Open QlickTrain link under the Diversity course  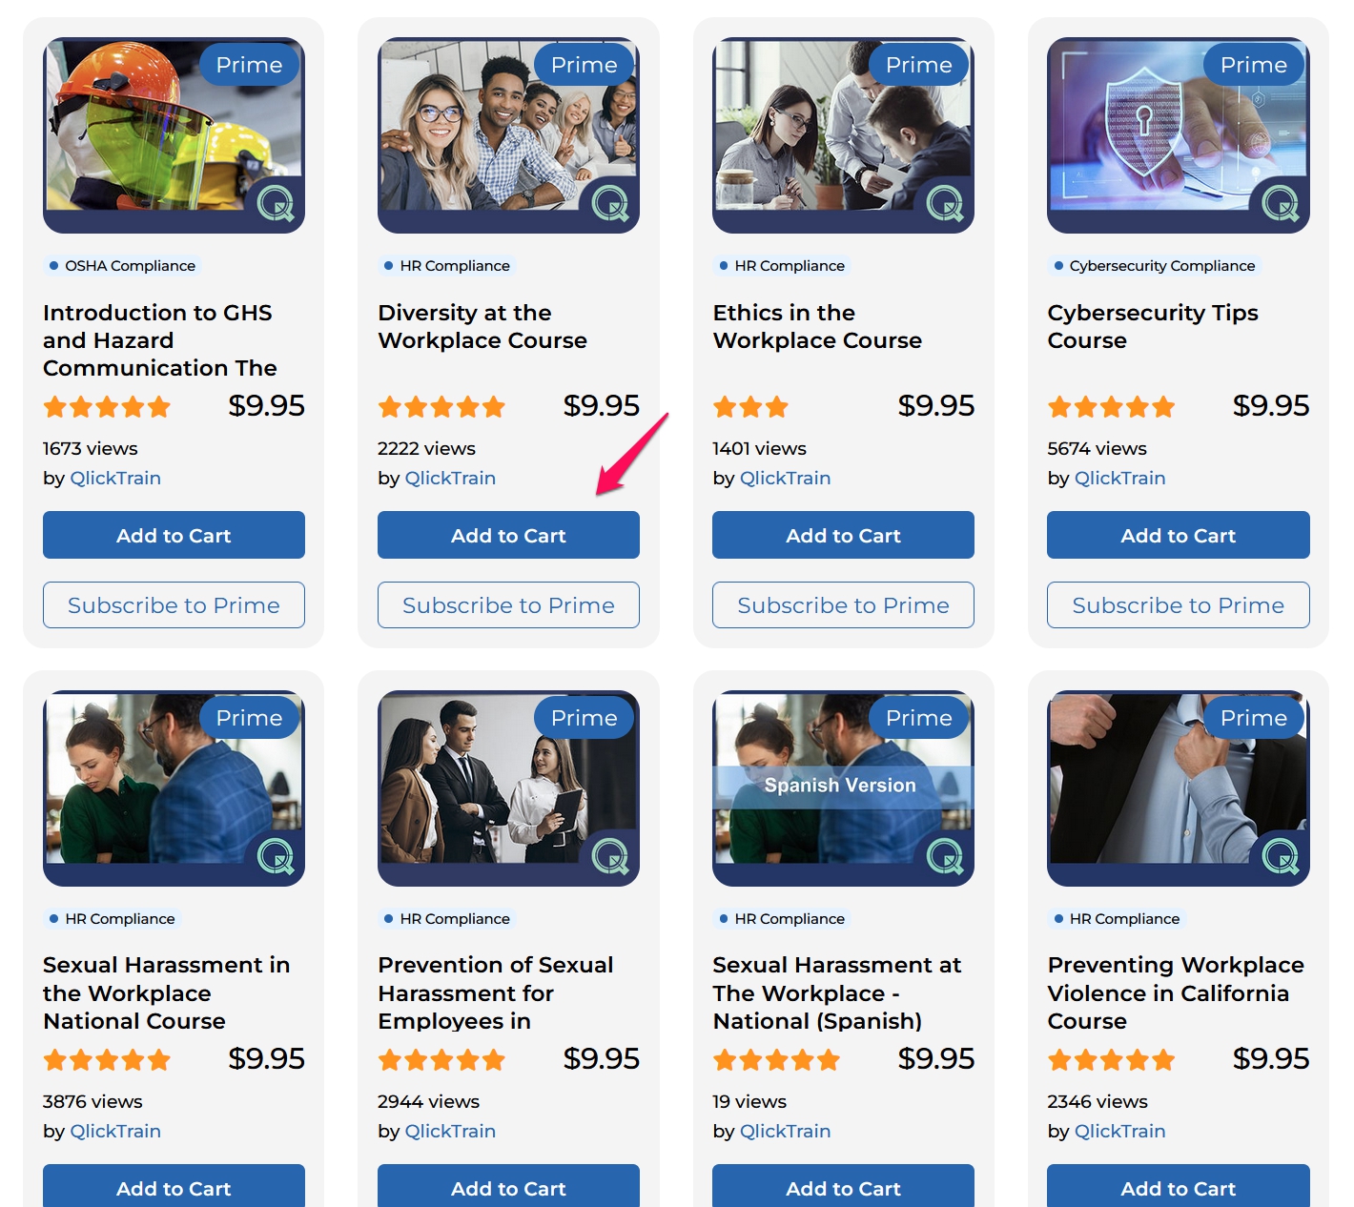(450, 479)
